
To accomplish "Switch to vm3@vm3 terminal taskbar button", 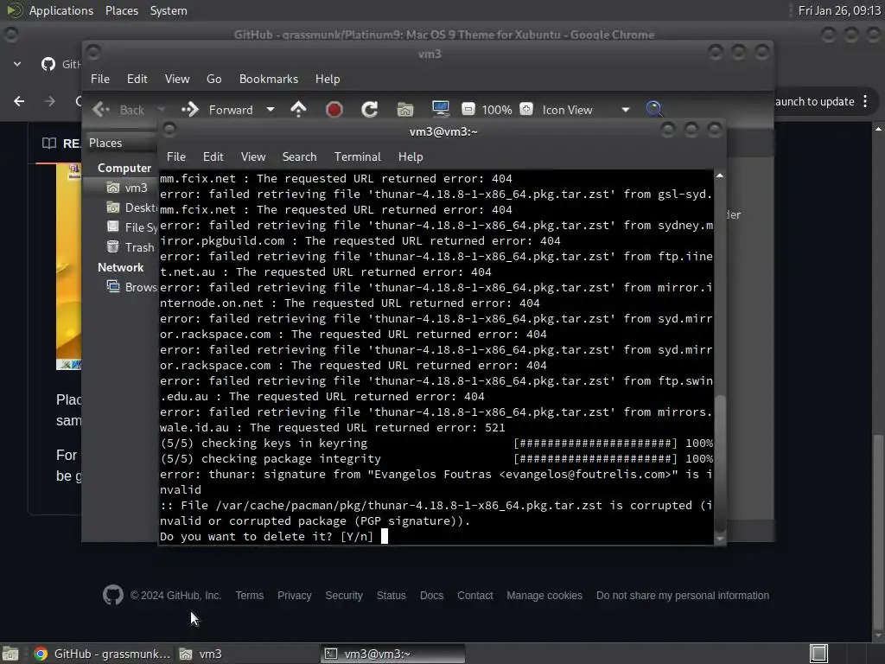I will 393,654.
